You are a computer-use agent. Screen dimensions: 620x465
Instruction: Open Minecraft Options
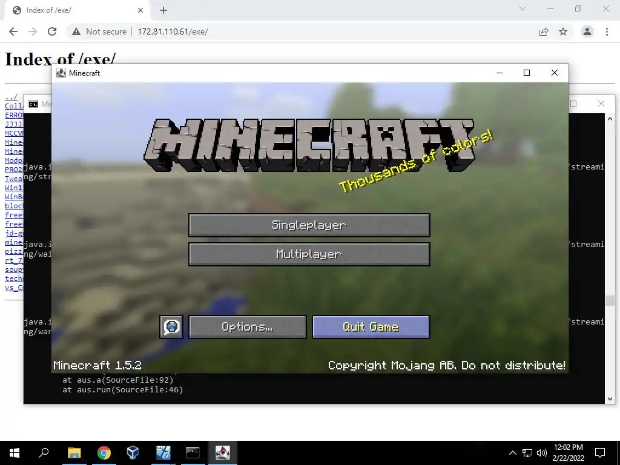coord(248,326)
